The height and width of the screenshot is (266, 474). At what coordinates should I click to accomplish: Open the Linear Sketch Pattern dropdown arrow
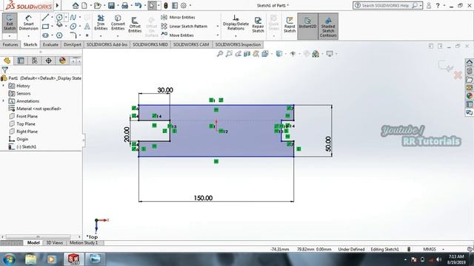[x=217, y=27]
